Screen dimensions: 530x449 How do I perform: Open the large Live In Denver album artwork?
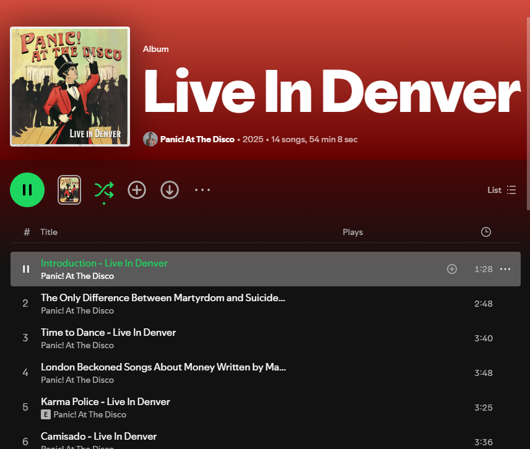coord(70,87)
